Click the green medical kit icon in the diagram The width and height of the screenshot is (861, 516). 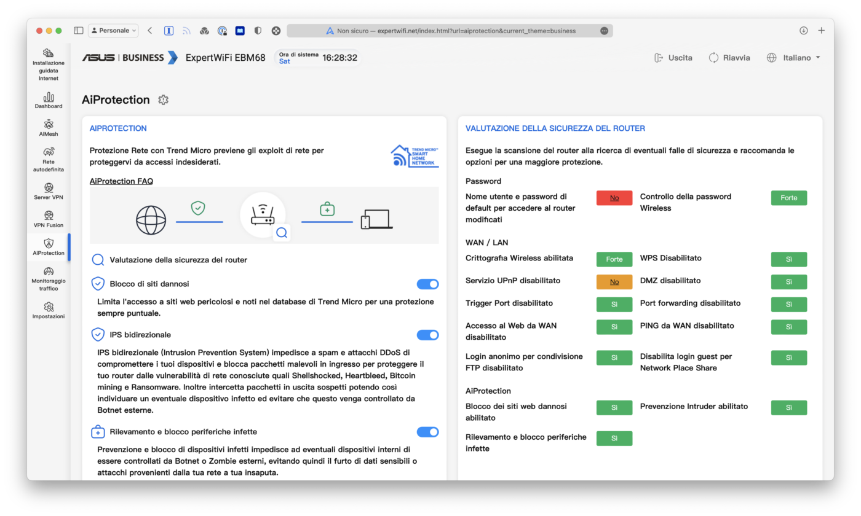click(327, 209)
